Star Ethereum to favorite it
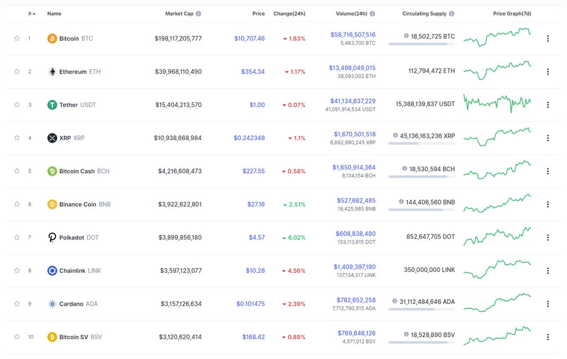Viewport: 567px width, 359px height. pyautogui.click(x=17, y=71)
